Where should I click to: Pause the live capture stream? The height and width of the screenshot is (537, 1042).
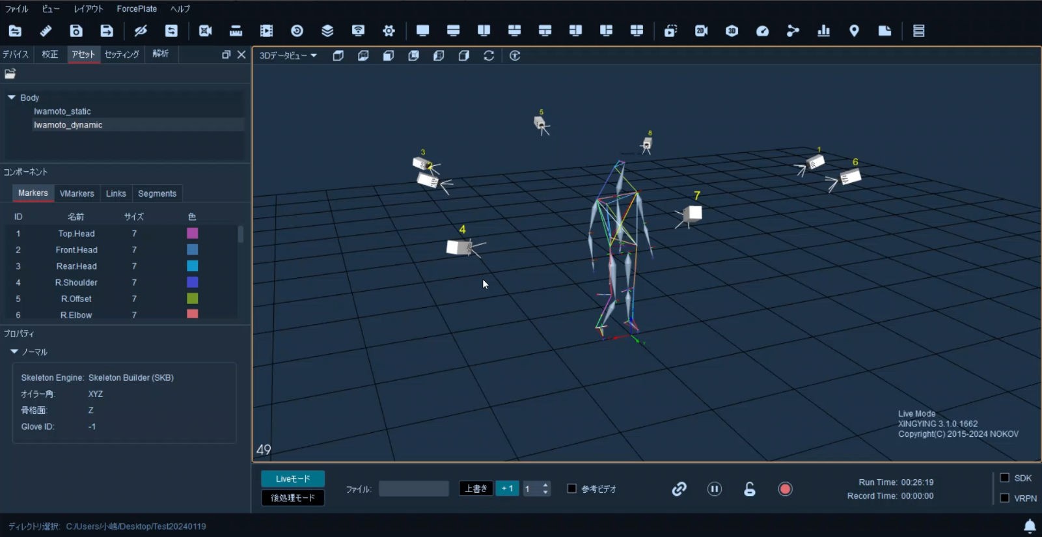point(714,489)
